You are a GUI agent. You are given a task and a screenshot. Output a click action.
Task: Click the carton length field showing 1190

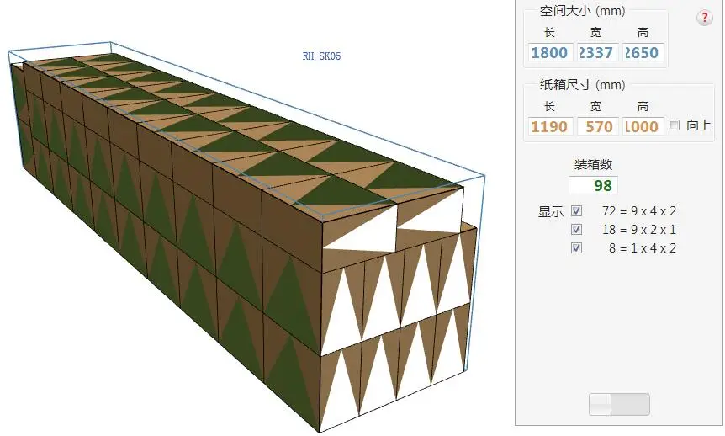[550, 126]
